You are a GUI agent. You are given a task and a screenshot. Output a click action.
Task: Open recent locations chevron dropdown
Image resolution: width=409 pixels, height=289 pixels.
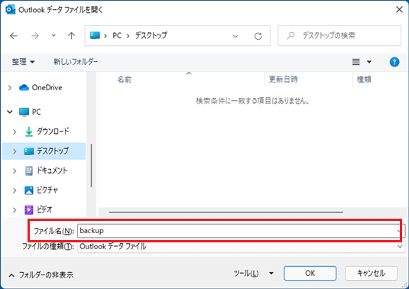54,35
